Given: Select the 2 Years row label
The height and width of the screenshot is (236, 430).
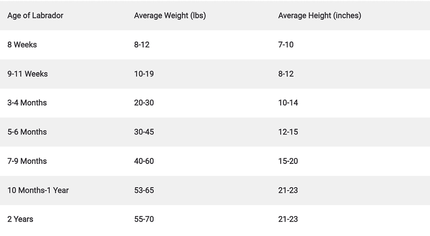Looking at the screenshot, I should click(x=20, y=219).
